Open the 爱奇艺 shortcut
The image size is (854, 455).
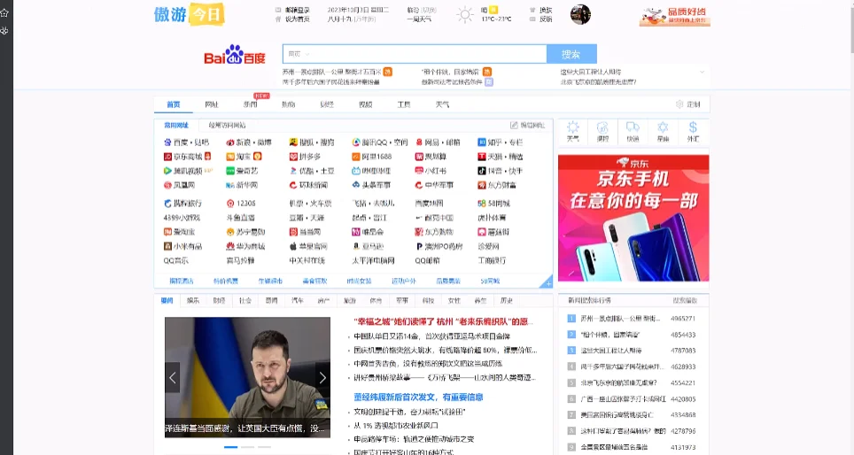coord(243,171)
